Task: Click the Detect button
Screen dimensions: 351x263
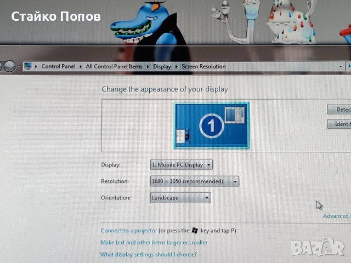Action: (339, 110)
